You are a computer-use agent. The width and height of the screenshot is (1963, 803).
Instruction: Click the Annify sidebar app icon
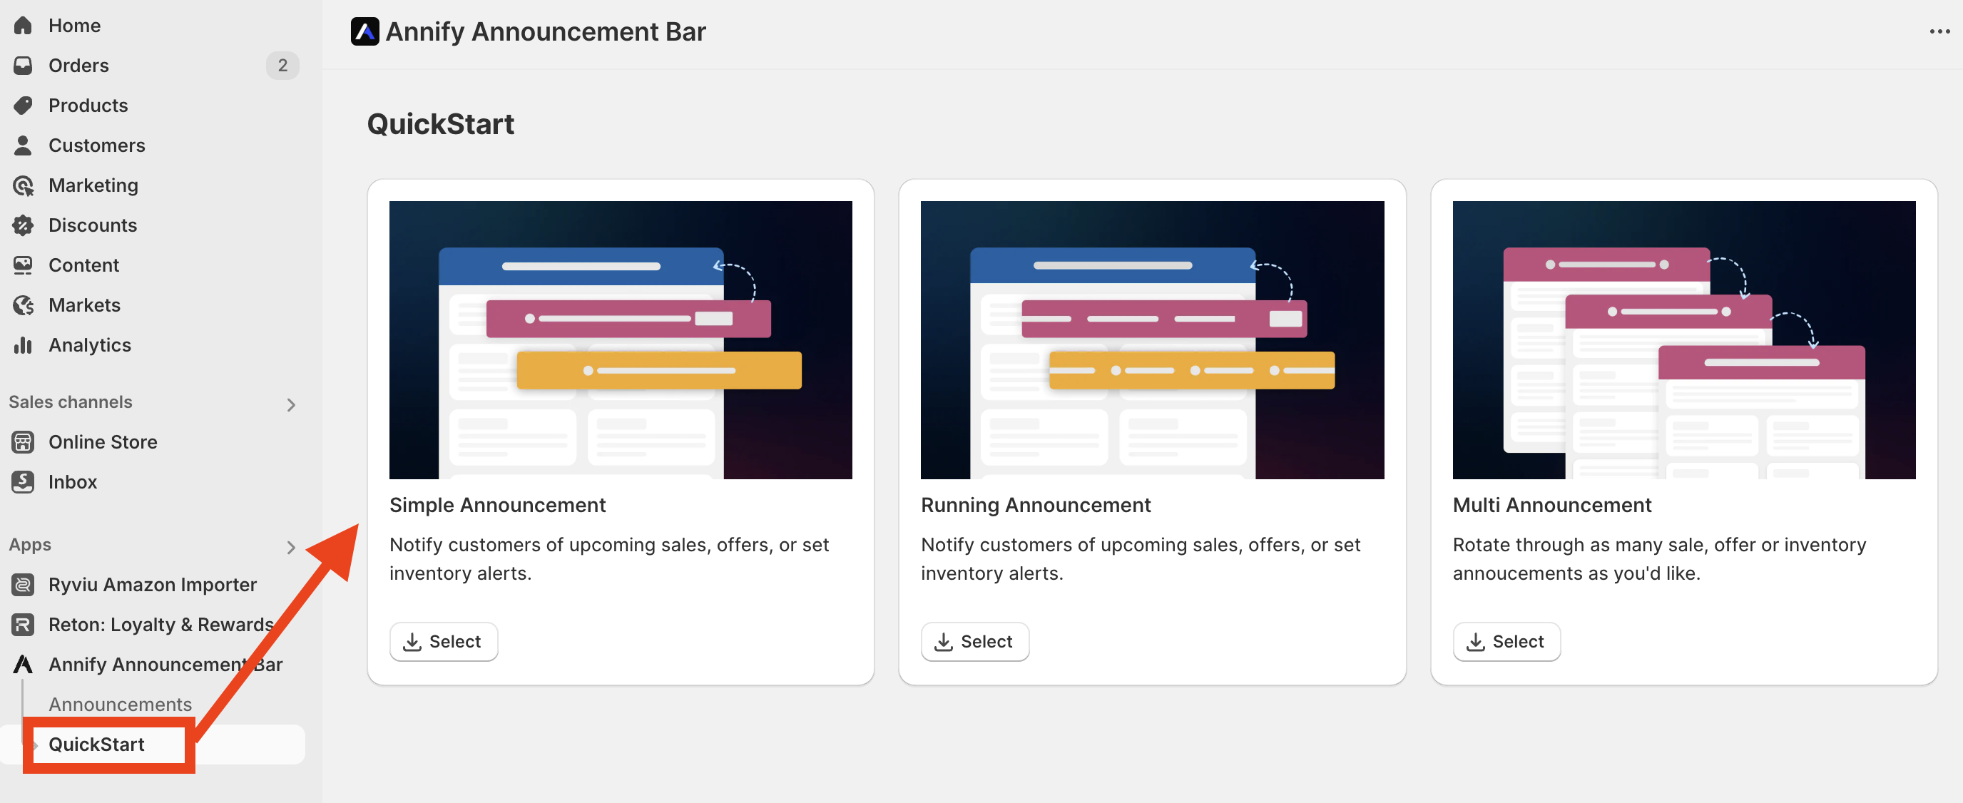23,665
